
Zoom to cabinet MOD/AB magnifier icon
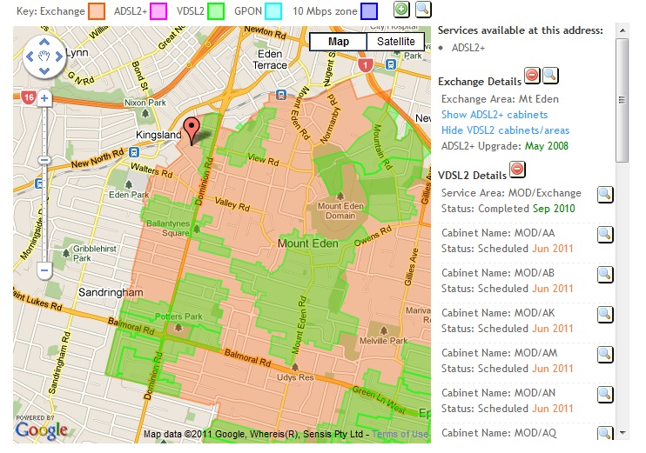(x=605, y=274)
